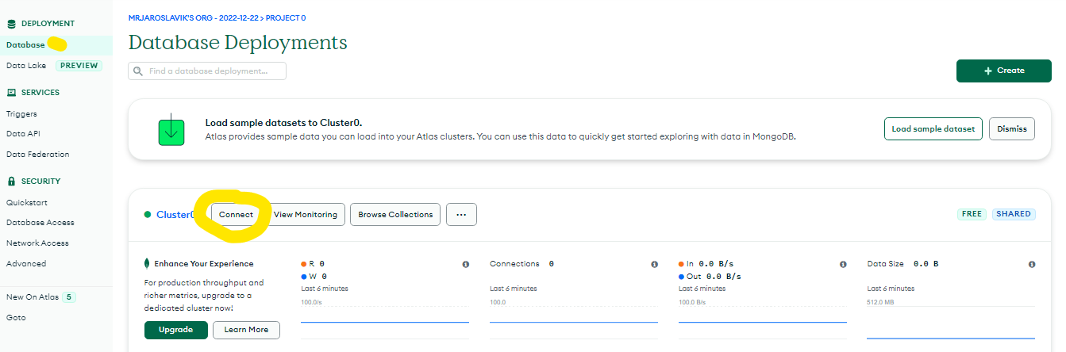Viewport: 1066px width, 352px height.
Task: Click the 100.0/s axis value
Action: click(x=311, y=302)
